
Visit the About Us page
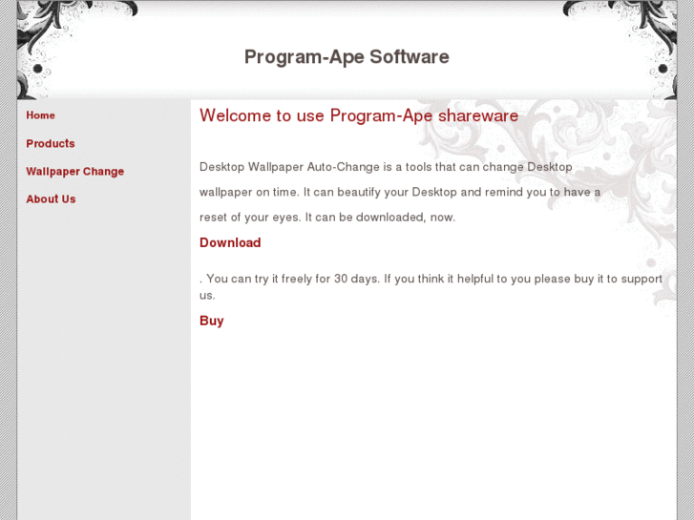tap(51, 199)
